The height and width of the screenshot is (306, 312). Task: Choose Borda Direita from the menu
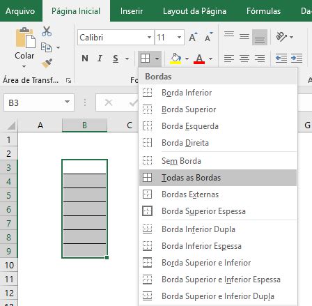click(218, 143)
